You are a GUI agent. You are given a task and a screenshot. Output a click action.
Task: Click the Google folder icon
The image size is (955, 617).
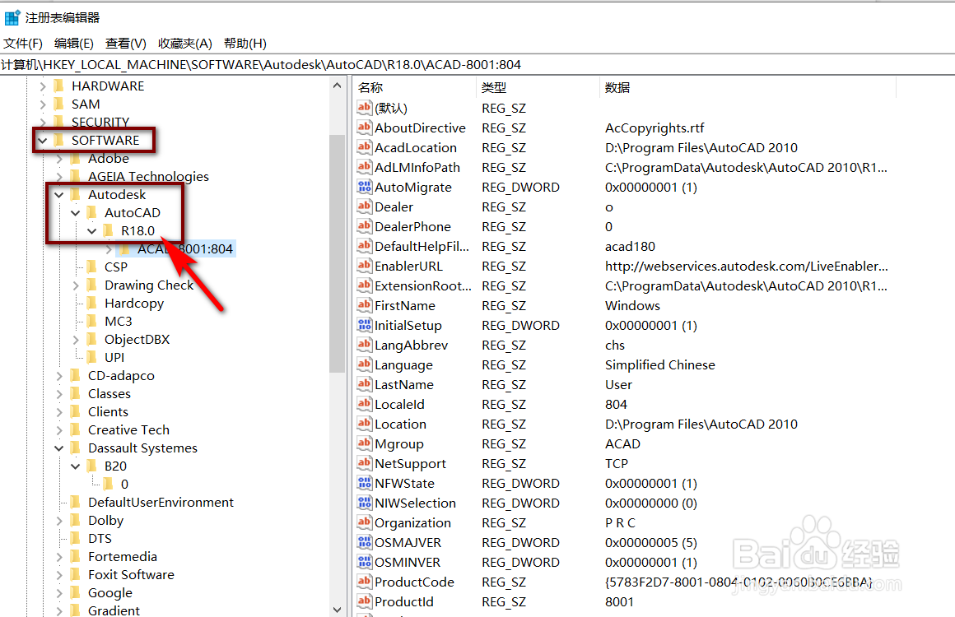tap(76, 592)
